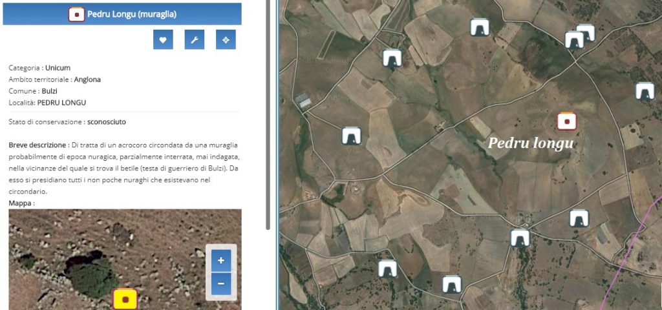Click the Pedru longu label on the map

(531, 143)
